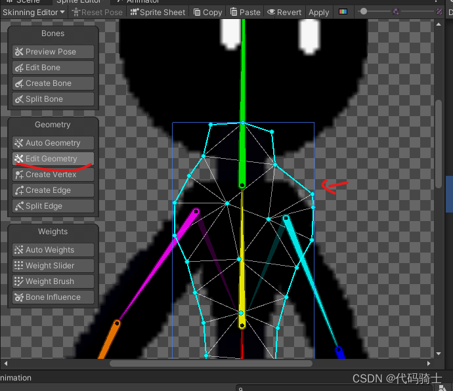Viewport: 453px width, 391px height.
Task: Click the Copy clipboard icon
Action: tap(197, 12)
